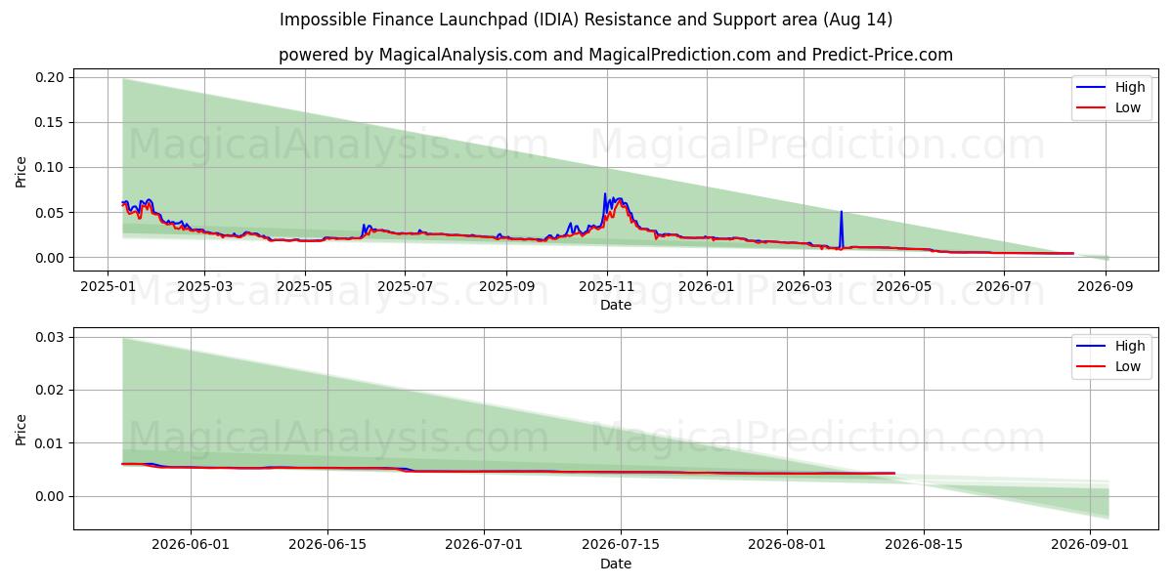Image resolution: width=1173 pixels, height=586 pixels.
Task: Click the '2026-09-01' x-axis label of the bottom chart
Action: coord(1089,545)
